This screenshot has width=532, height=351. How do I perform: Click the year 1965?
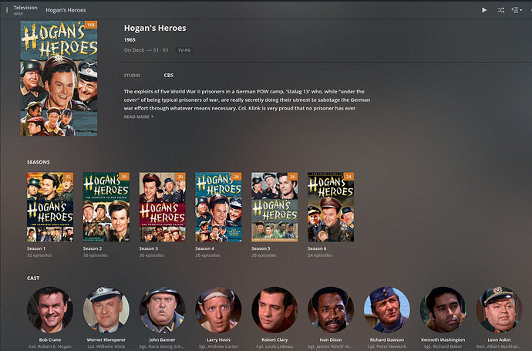[x=130, y=39]
